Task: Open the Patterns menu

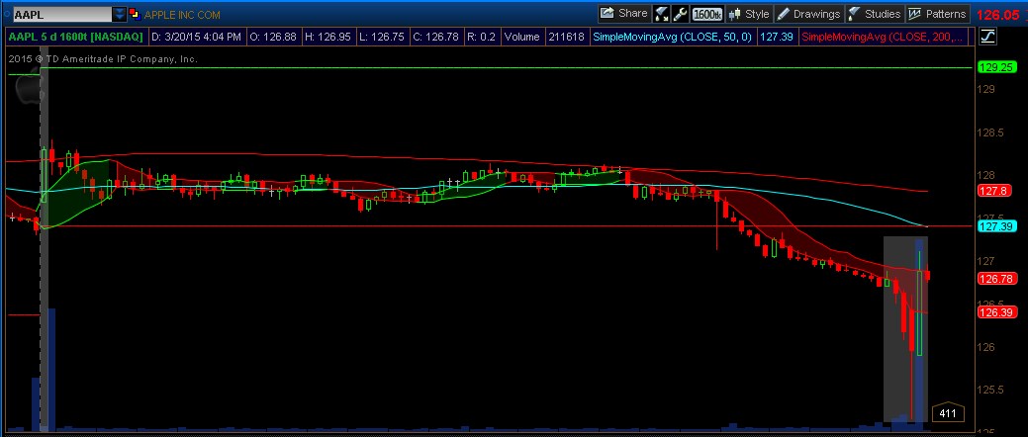Action: click(x=938, y=14)
